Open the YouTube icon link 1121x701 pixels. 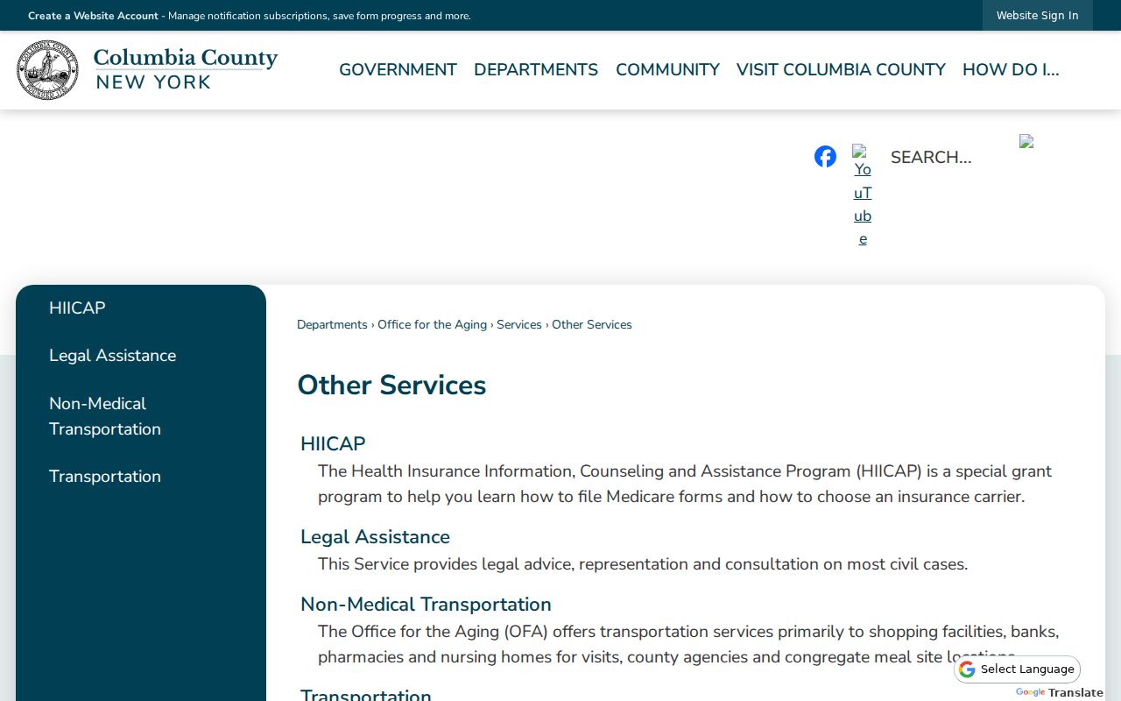pyautogui.click(x=863, y=197)
